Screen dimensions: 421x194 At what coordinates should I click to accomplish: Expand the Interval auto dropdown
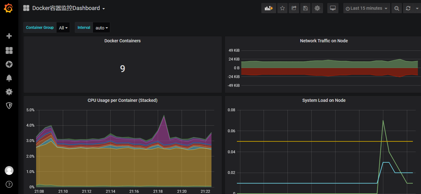(101, 28)
